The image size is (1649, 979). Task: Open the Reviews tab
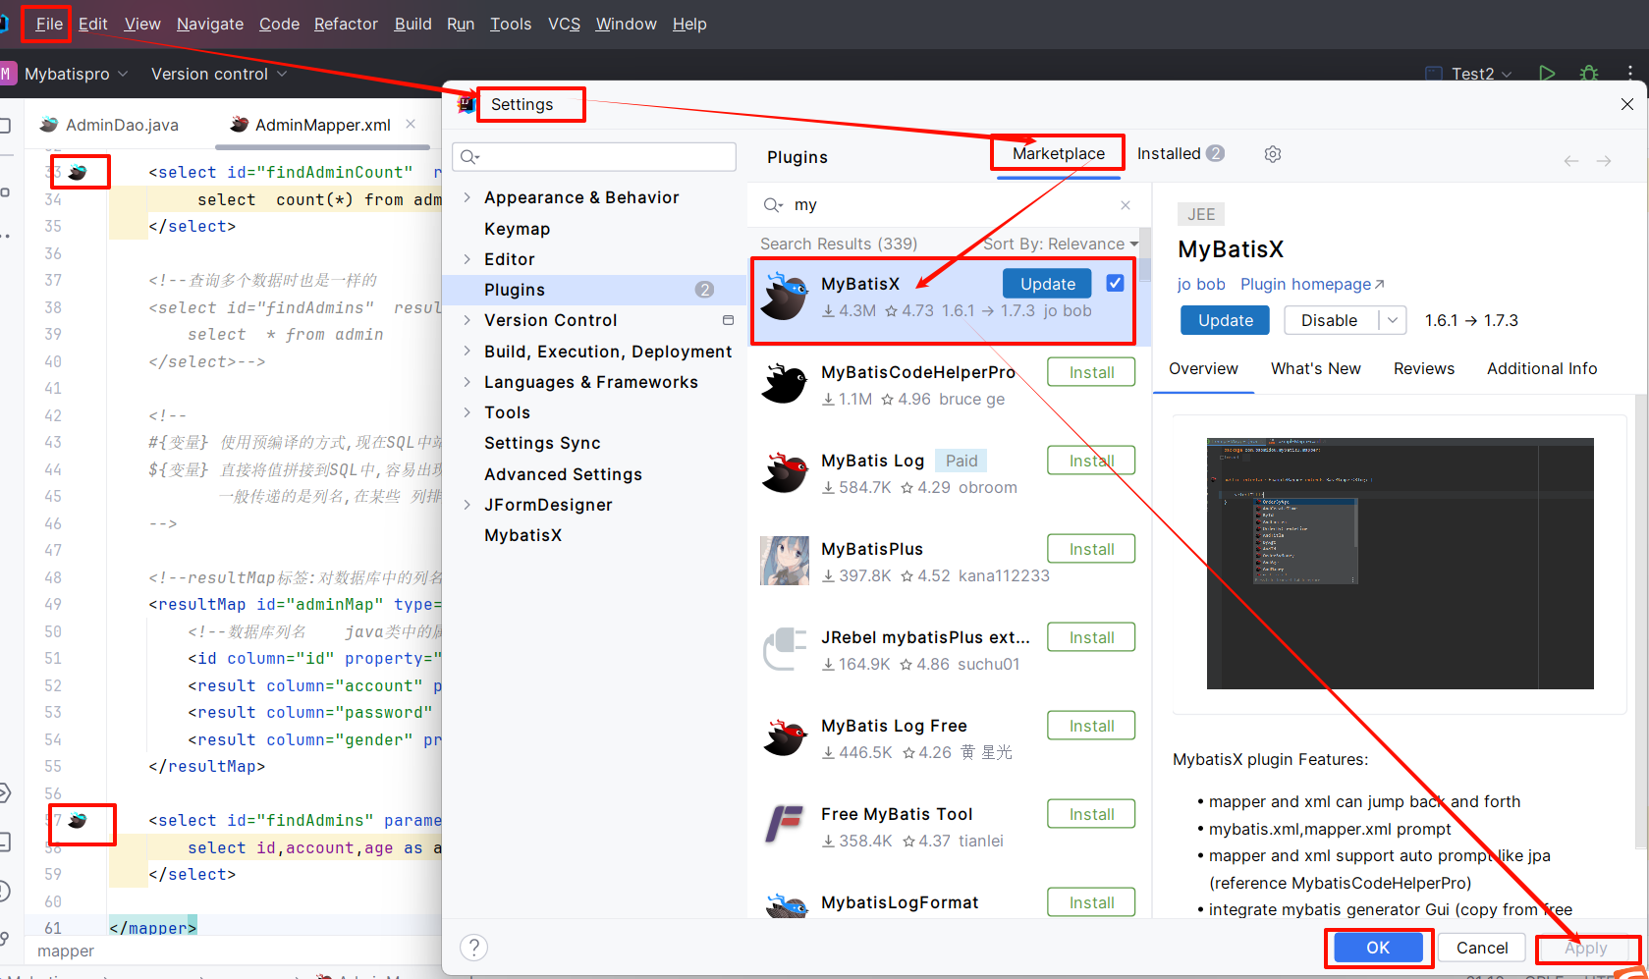[1423, 368]
